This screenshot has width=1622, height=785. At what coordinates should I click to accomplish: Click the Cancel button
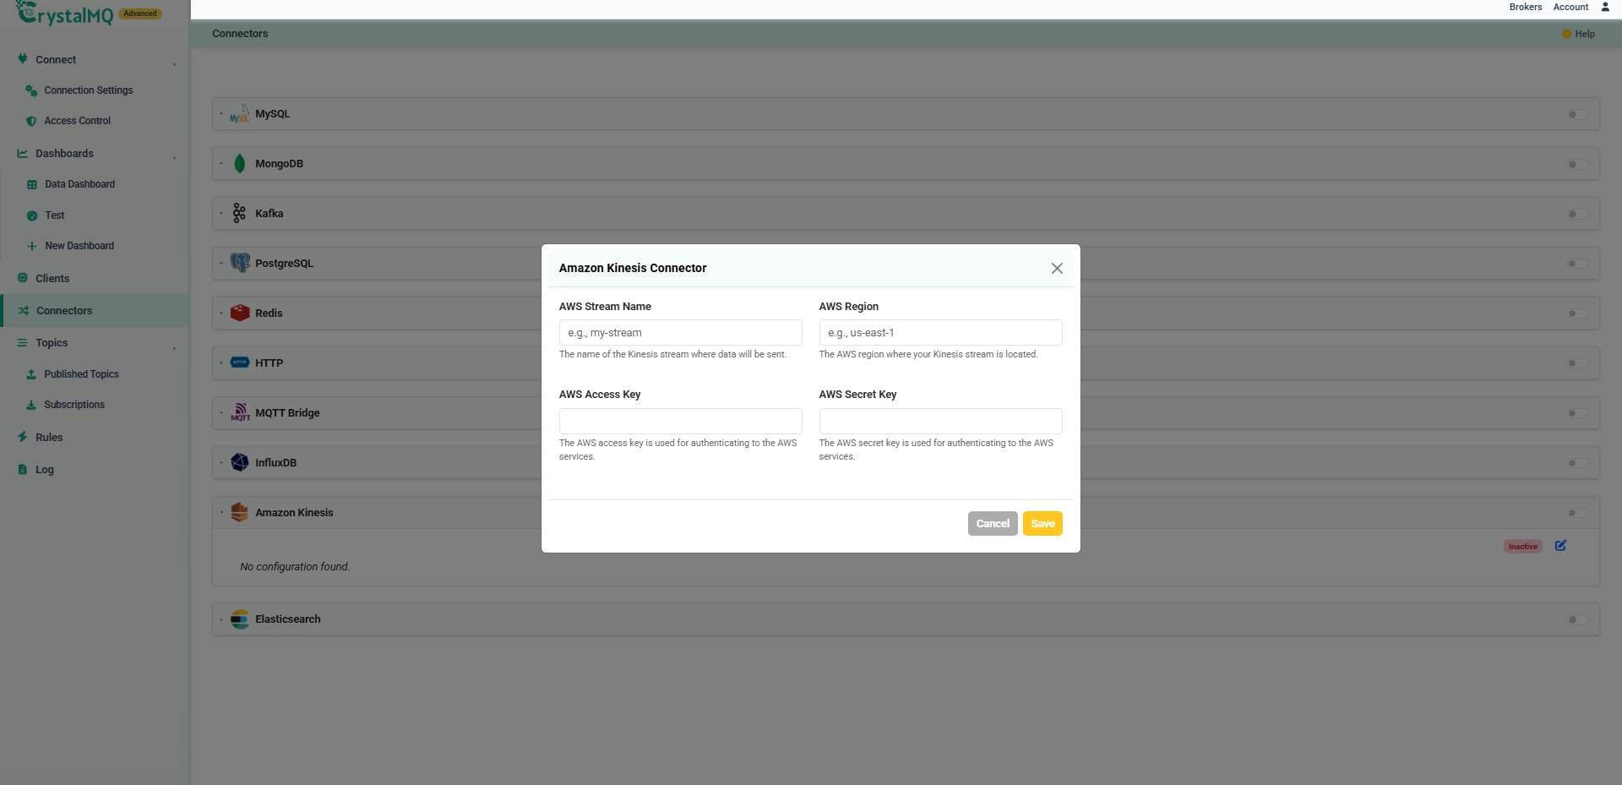click(x=993, y=524)
